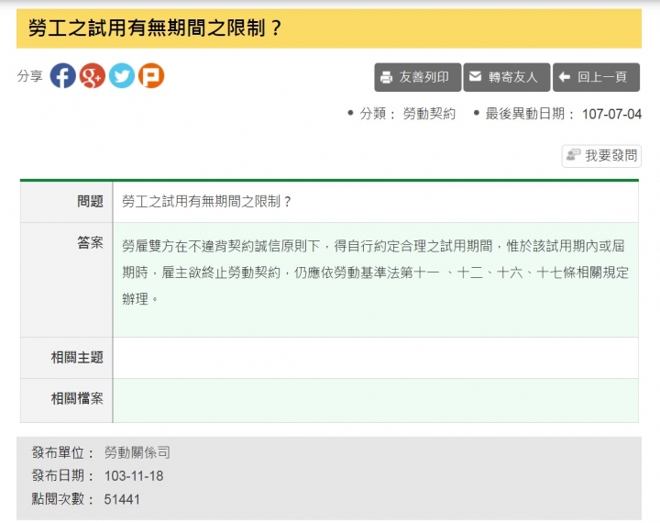Share the page on Twitter

(122, 76)
